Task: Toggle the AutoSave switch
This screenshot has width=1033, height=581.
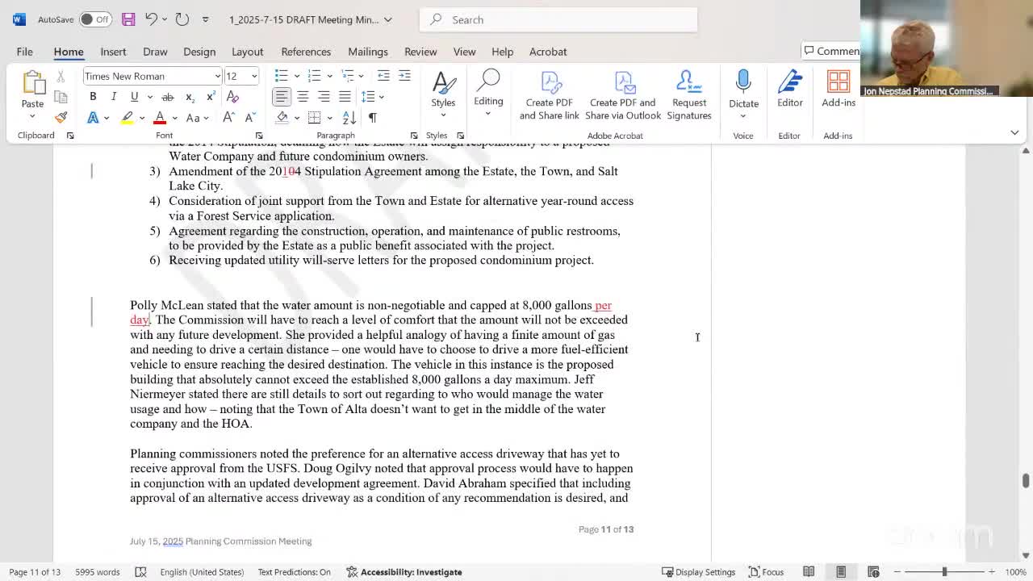Action: point(95,19)
